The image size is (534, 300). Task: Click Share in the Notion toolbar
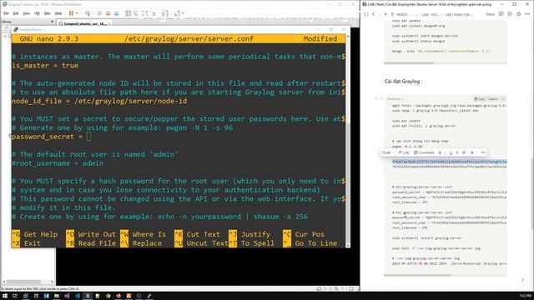point(490,14)
